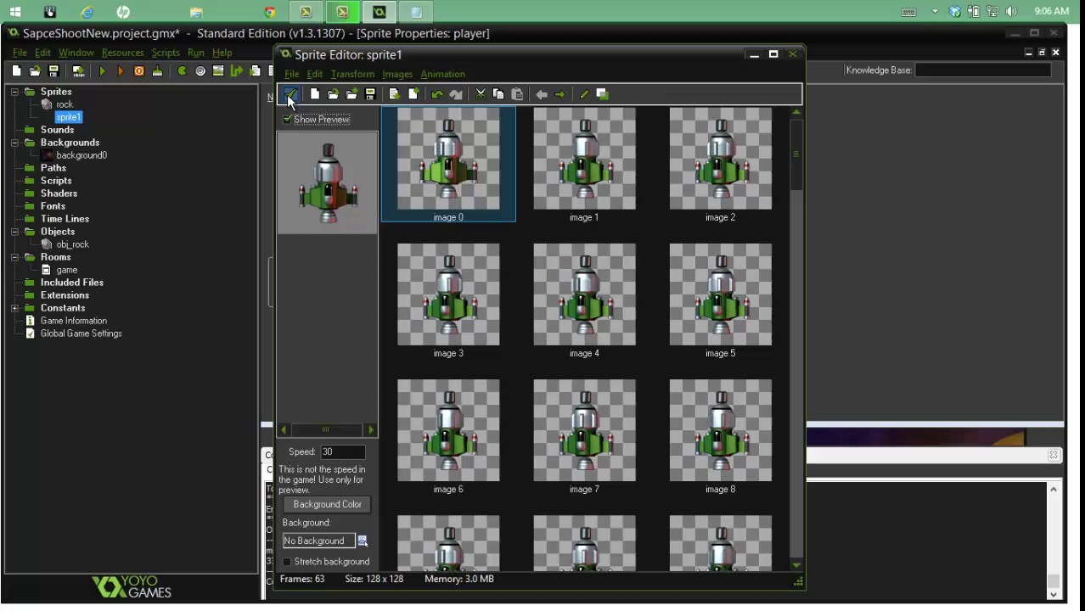Collapse the Objects folder node
This screenshot has width=1085, height=611.
(x=15, y=232)
